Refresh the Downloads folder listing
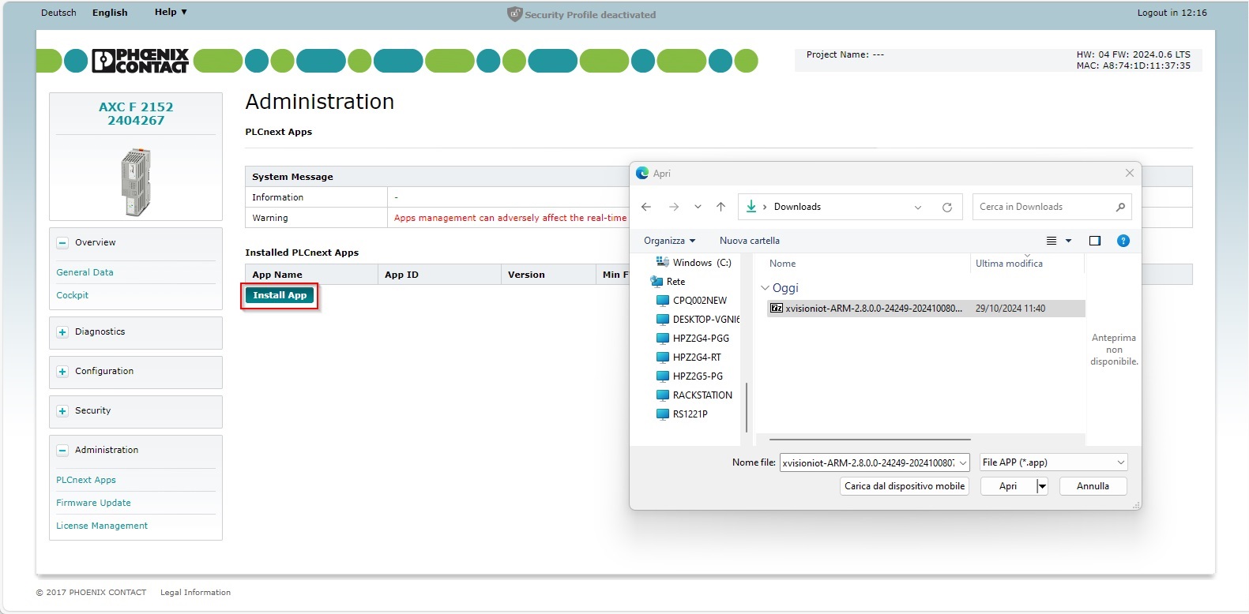This screenshot has width=1249, height=614. click(946, 208)
